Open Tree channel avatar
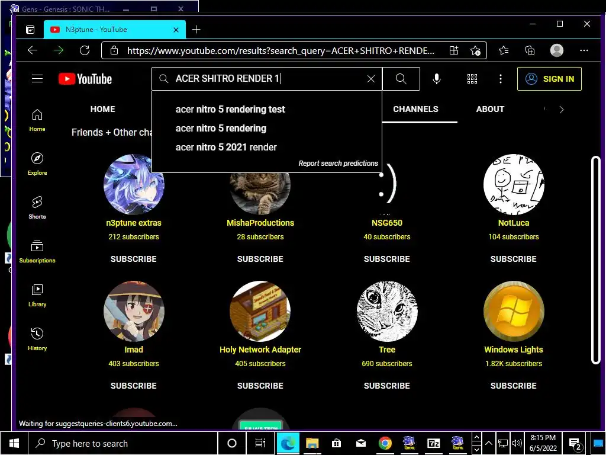606x455 pixels. [x=387, y=312]
